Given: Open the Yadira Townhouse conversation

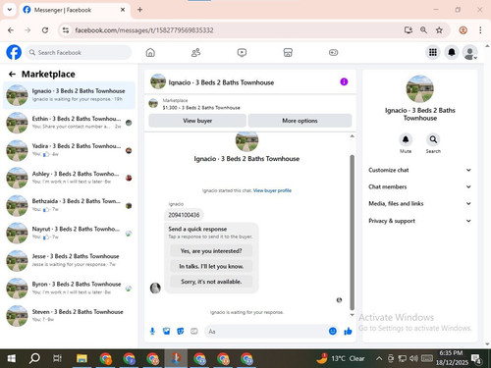Looking at the screenshot, I should 69,150.
